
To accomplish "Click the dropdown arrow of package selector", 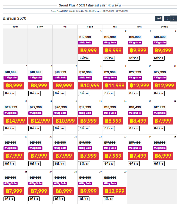I will [x=175, y=11].
